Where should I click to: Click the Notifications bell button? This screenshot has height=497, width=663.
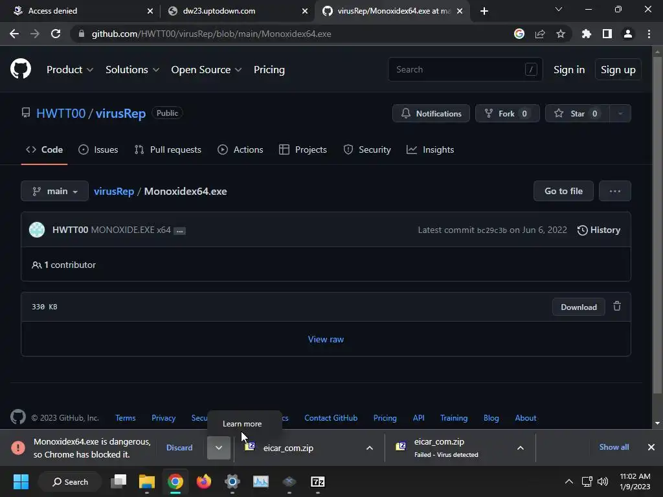point(431,113)
